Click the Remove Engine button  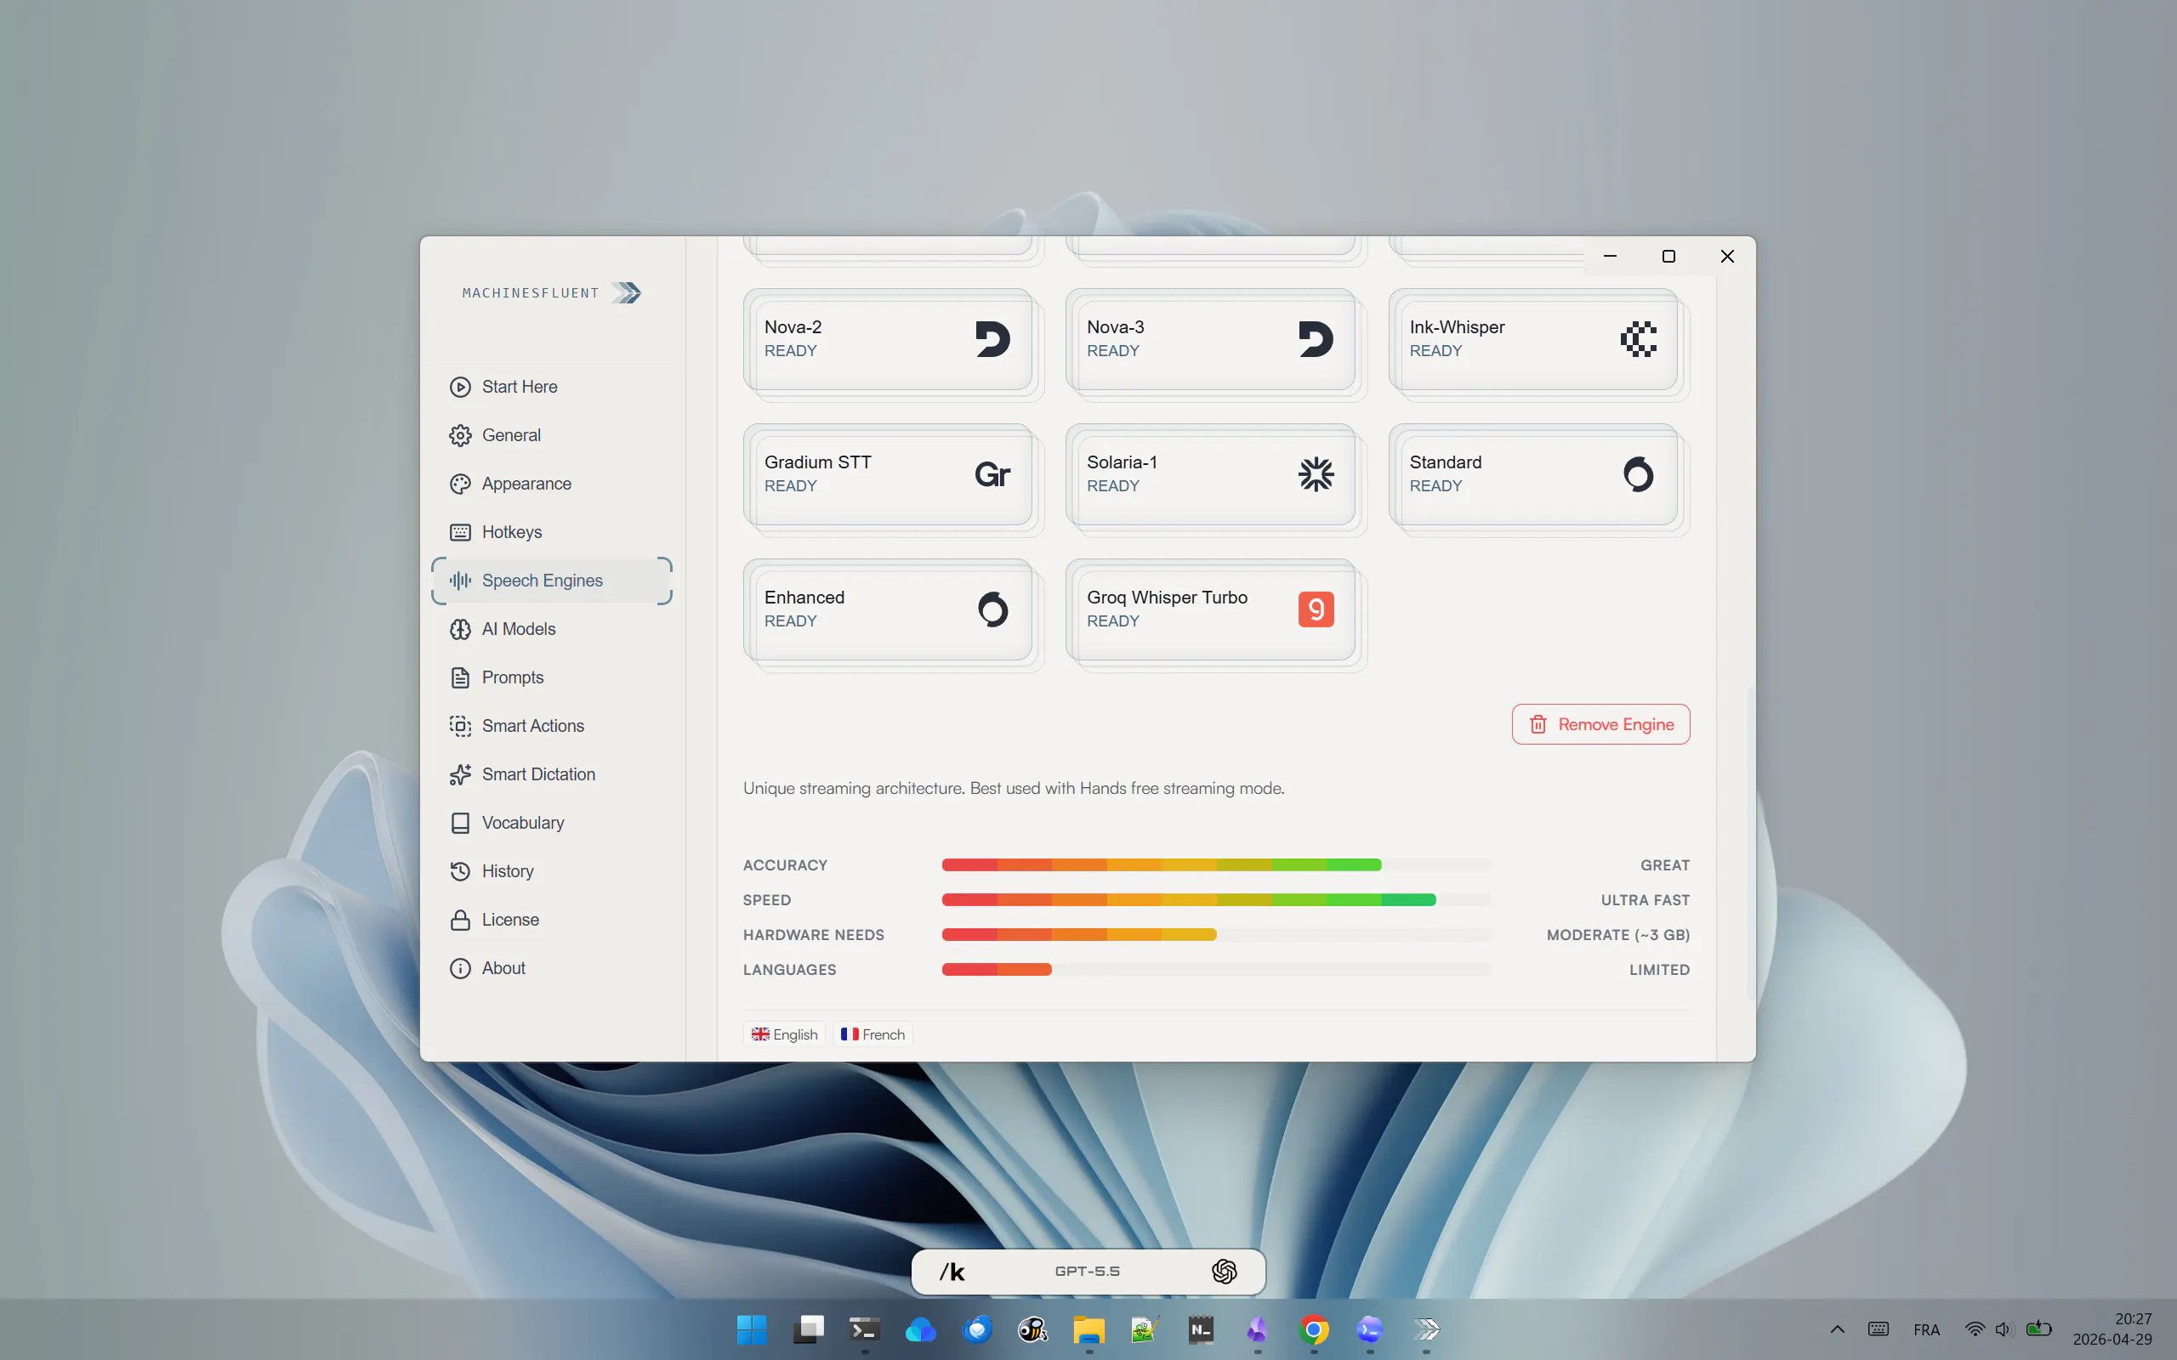tap(1600, 725)
